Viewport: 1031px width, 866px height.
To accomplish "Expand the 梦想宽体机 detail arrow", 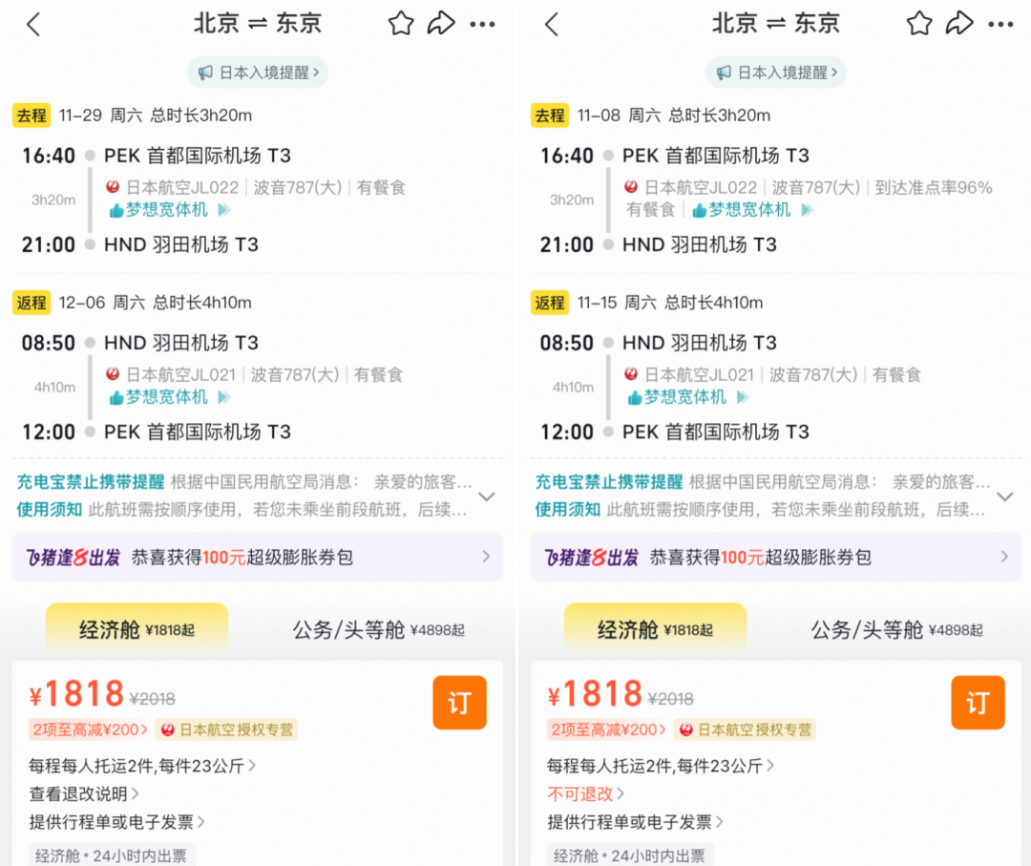I will tap(222, 209).
